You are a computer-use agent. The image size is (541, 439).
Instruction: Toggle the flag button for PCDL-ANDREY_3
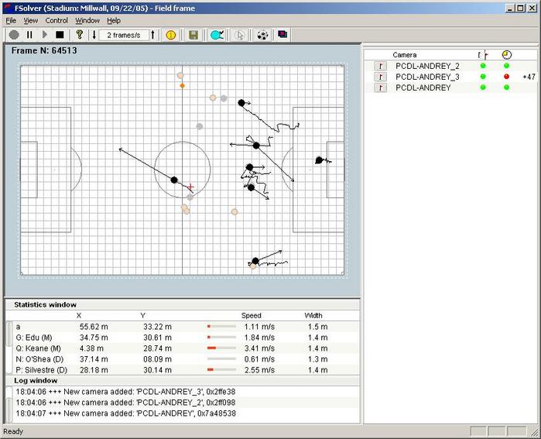click(380, 77)
